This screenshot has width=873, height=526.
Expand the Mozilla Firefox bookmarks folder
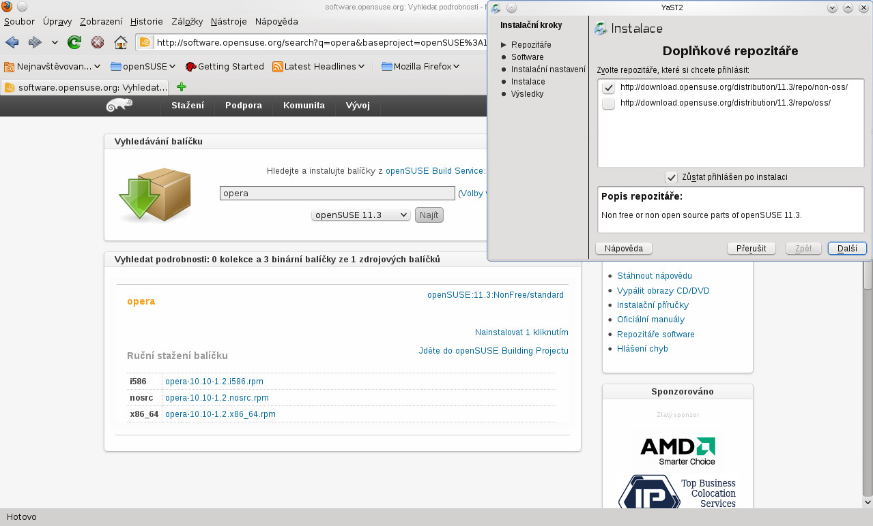[x=420, y=67]
